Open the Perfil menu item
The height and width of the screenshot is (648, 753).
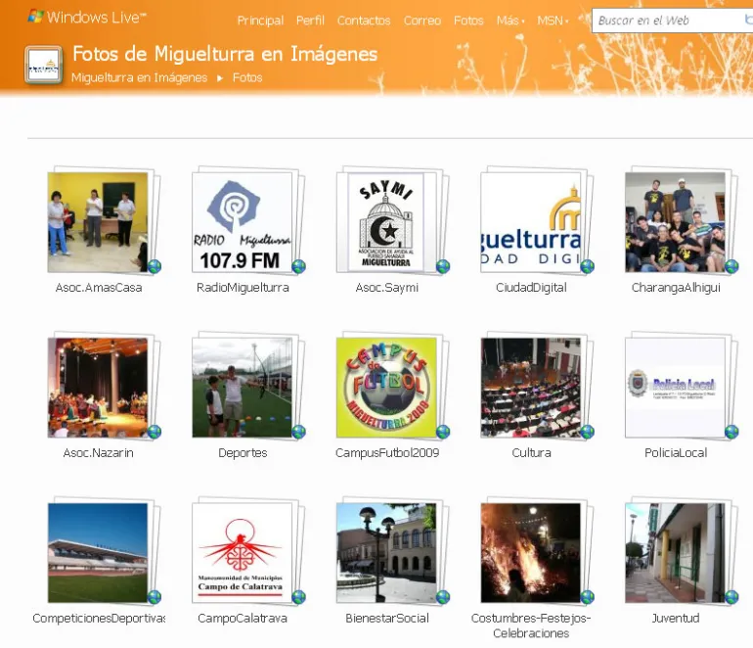tap(310, 21)
